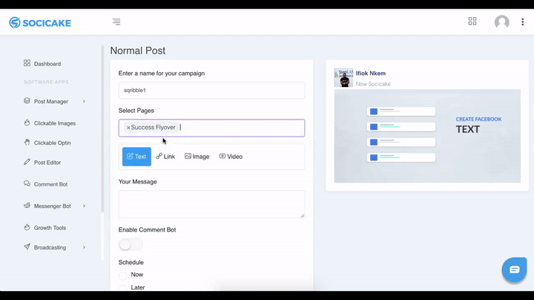Screen dimensions: 534x300
Task: Click the Your Message text area
Action: coord(211,204)
